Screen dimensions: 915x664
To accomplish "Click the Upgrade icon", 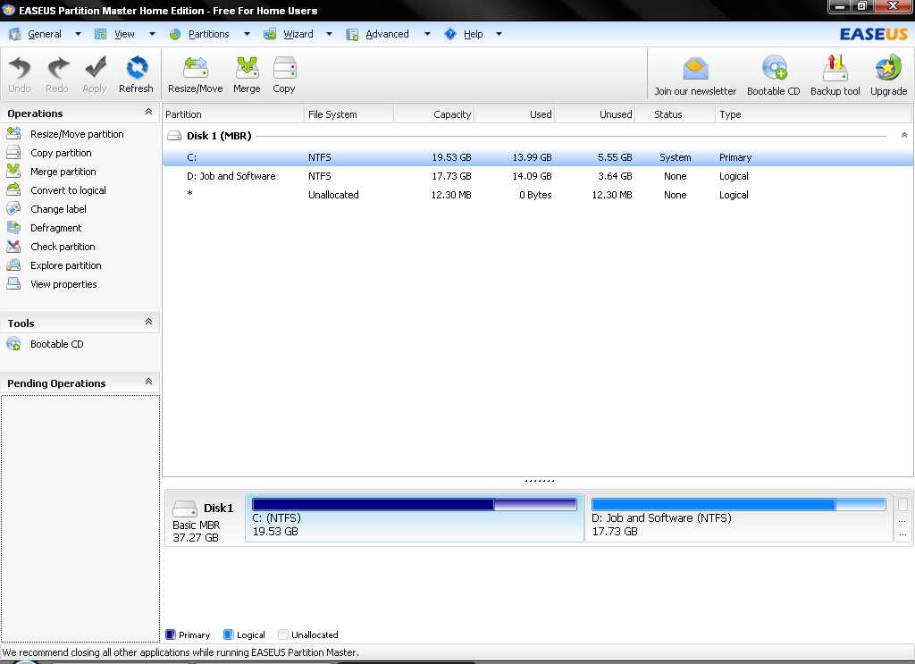I will coord(888,68).
